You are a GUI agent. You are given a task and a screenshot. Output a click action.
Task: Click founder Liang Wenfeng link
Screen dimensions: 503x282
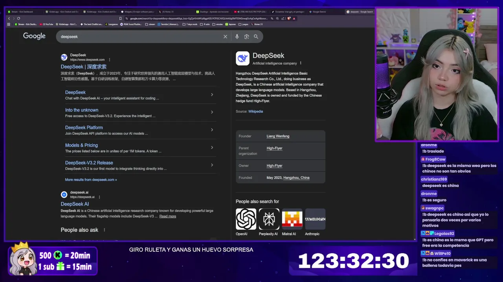click(x=278, y=136)
